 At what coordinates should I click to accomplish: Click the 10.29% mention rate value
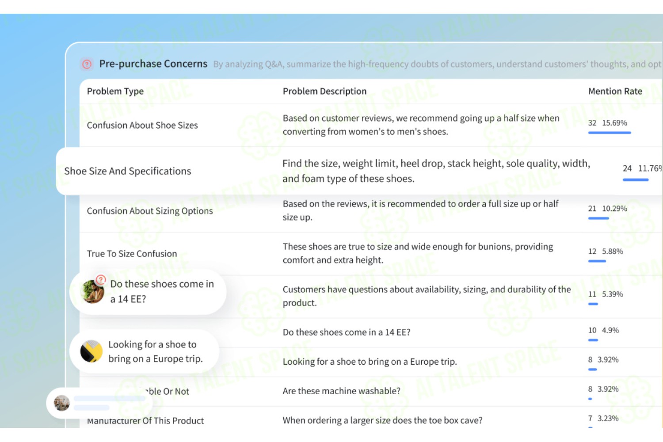point(614,209)
